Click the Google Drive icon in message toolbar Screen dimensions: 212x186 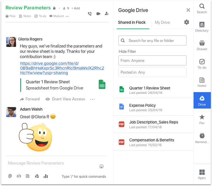[x=37, y=176]
